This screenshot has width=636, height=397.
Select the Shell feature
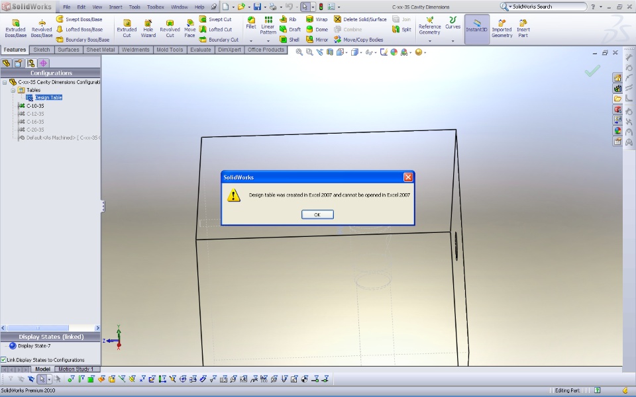point(290,39)
